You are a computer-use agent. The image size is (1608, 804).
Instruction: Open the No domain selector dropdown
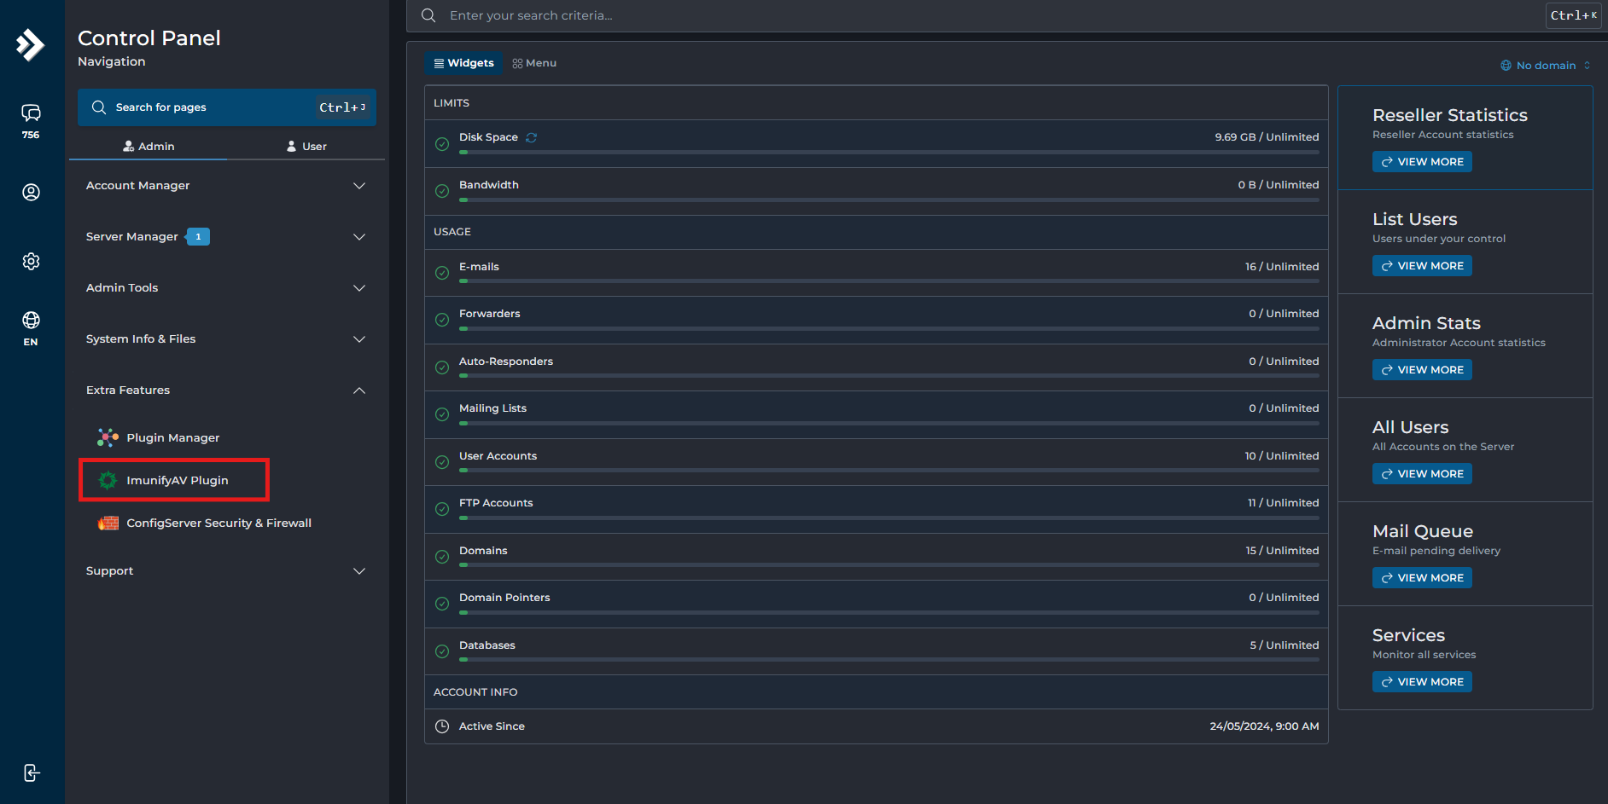pyautogui.click(x=1546, y=66)
